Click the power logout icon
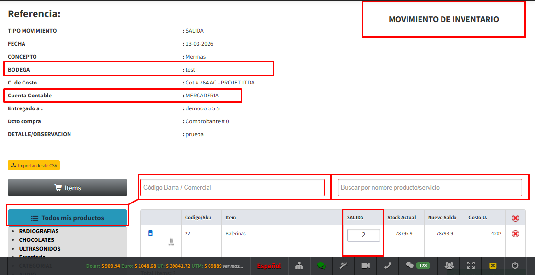Image resolution: width=535 pixels, height=275 pixels. [515, 265]
